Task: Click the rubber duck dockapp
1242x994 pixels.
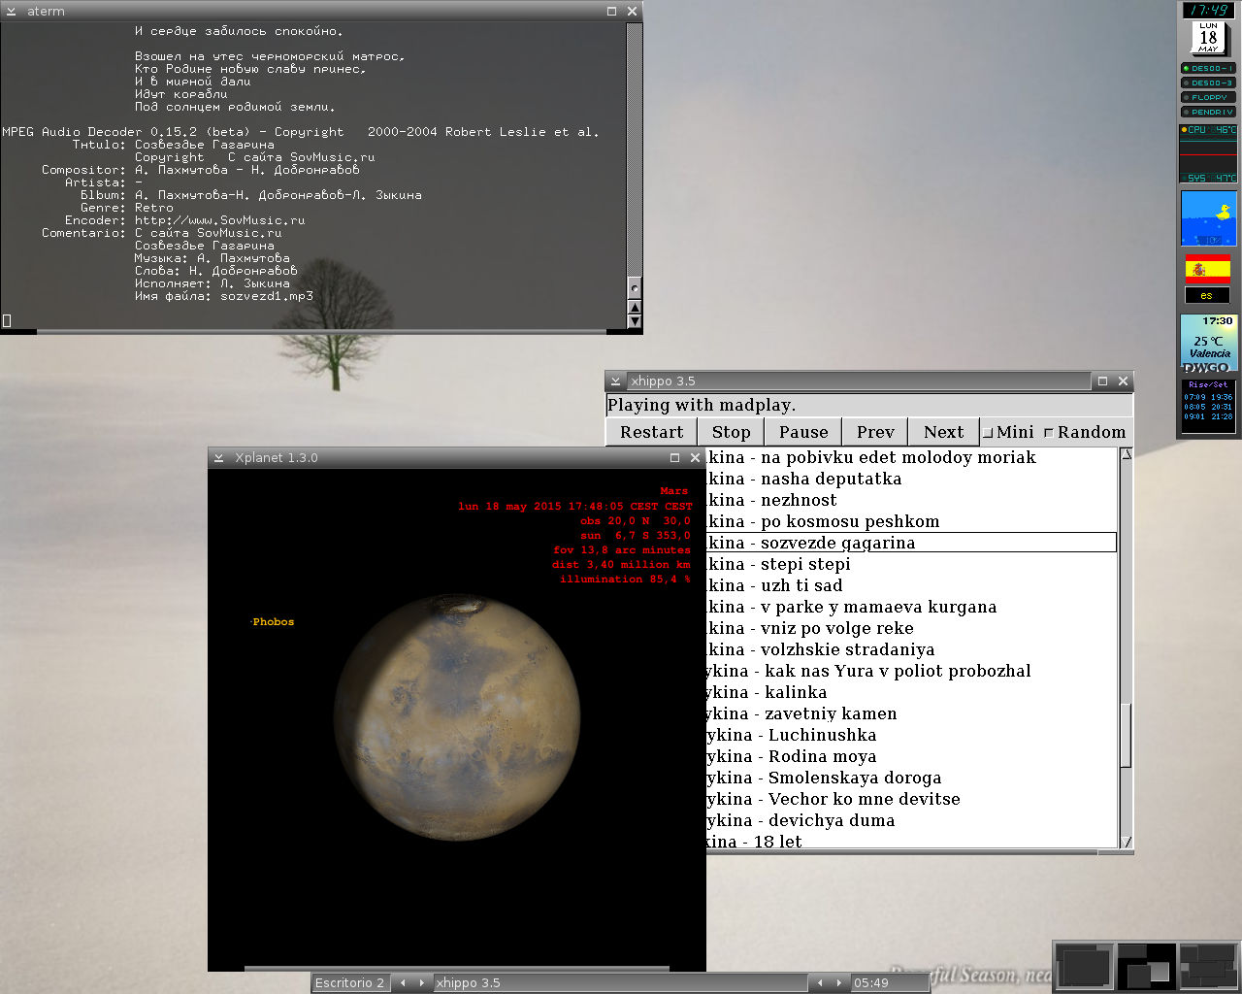Action: (1208, 218)
